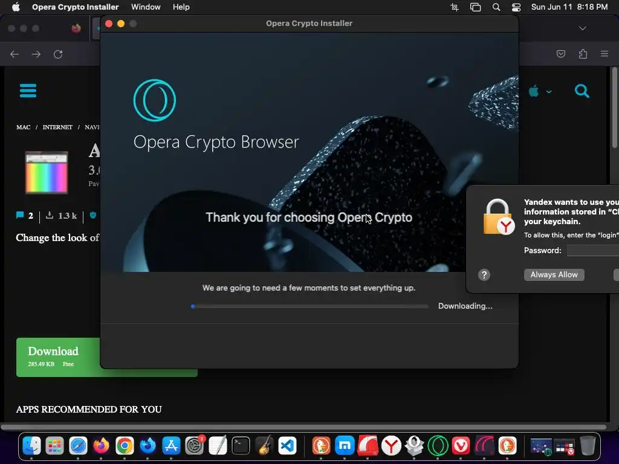
Task: Open the Help menu
Action: (x=181, y=7)
